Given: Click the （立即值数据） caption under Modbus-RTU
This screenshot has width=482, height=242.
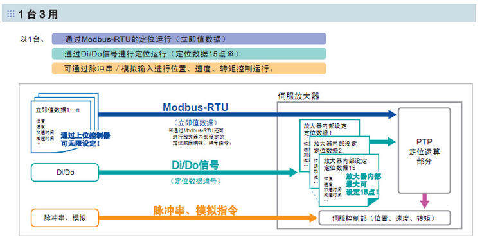Looking at the screenshot, I should 196,123.
